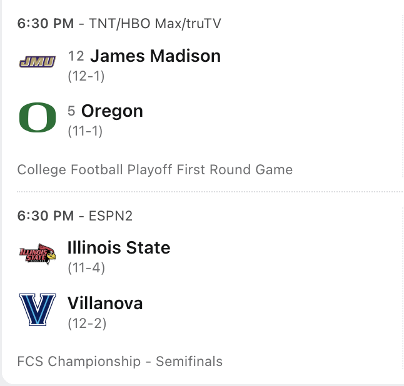Select the Illinois State team name
The height and width of the screenshot is (386, 404).
pyautogui.click(x=119, y=248)
